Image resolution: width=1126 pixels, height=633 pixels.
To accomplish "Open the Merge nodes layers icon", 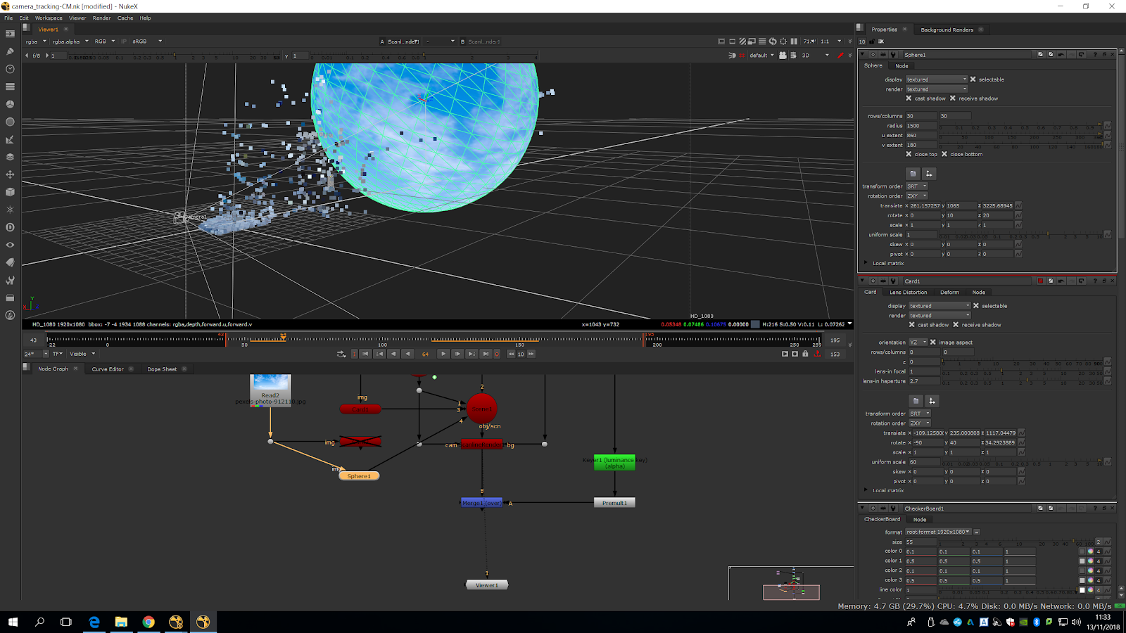I will click(x=10, y=157).
